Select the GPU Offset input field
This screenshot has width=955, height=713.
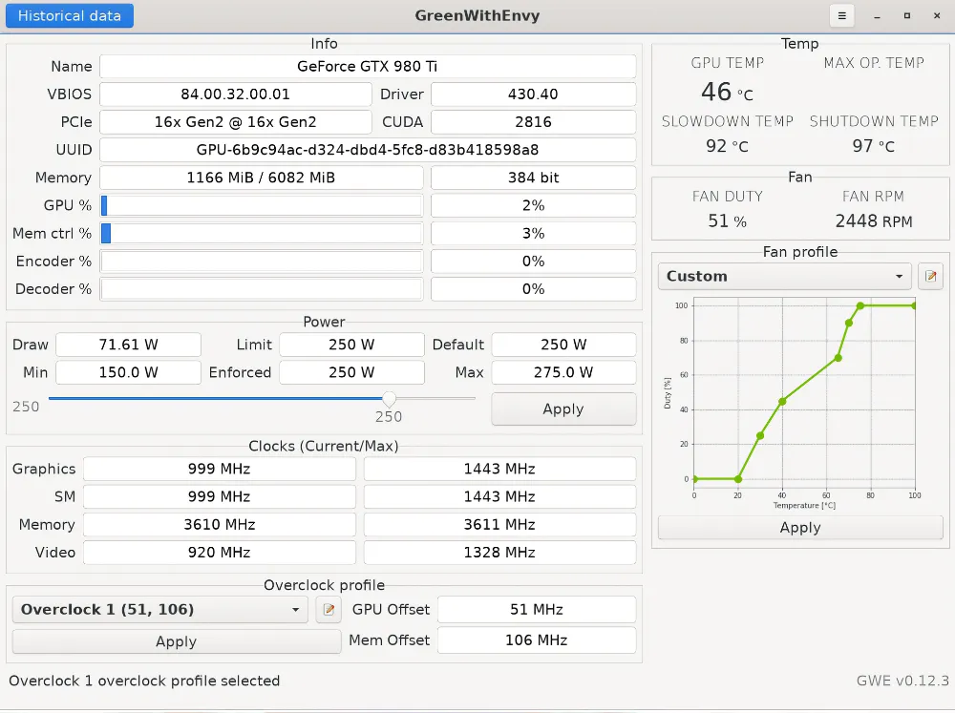click(536, 609)
